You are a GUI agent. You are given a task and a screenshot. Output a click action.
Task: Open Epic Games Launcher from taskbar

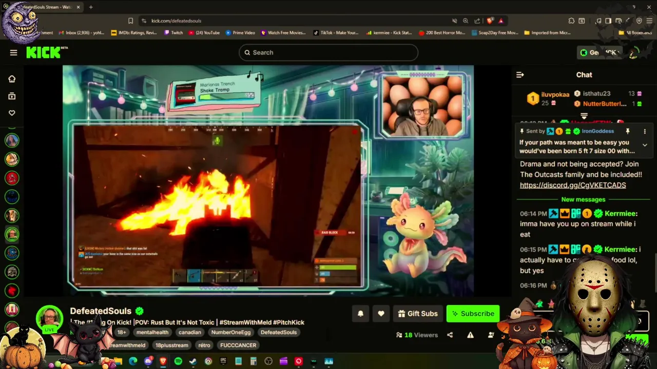click(223, 361)
